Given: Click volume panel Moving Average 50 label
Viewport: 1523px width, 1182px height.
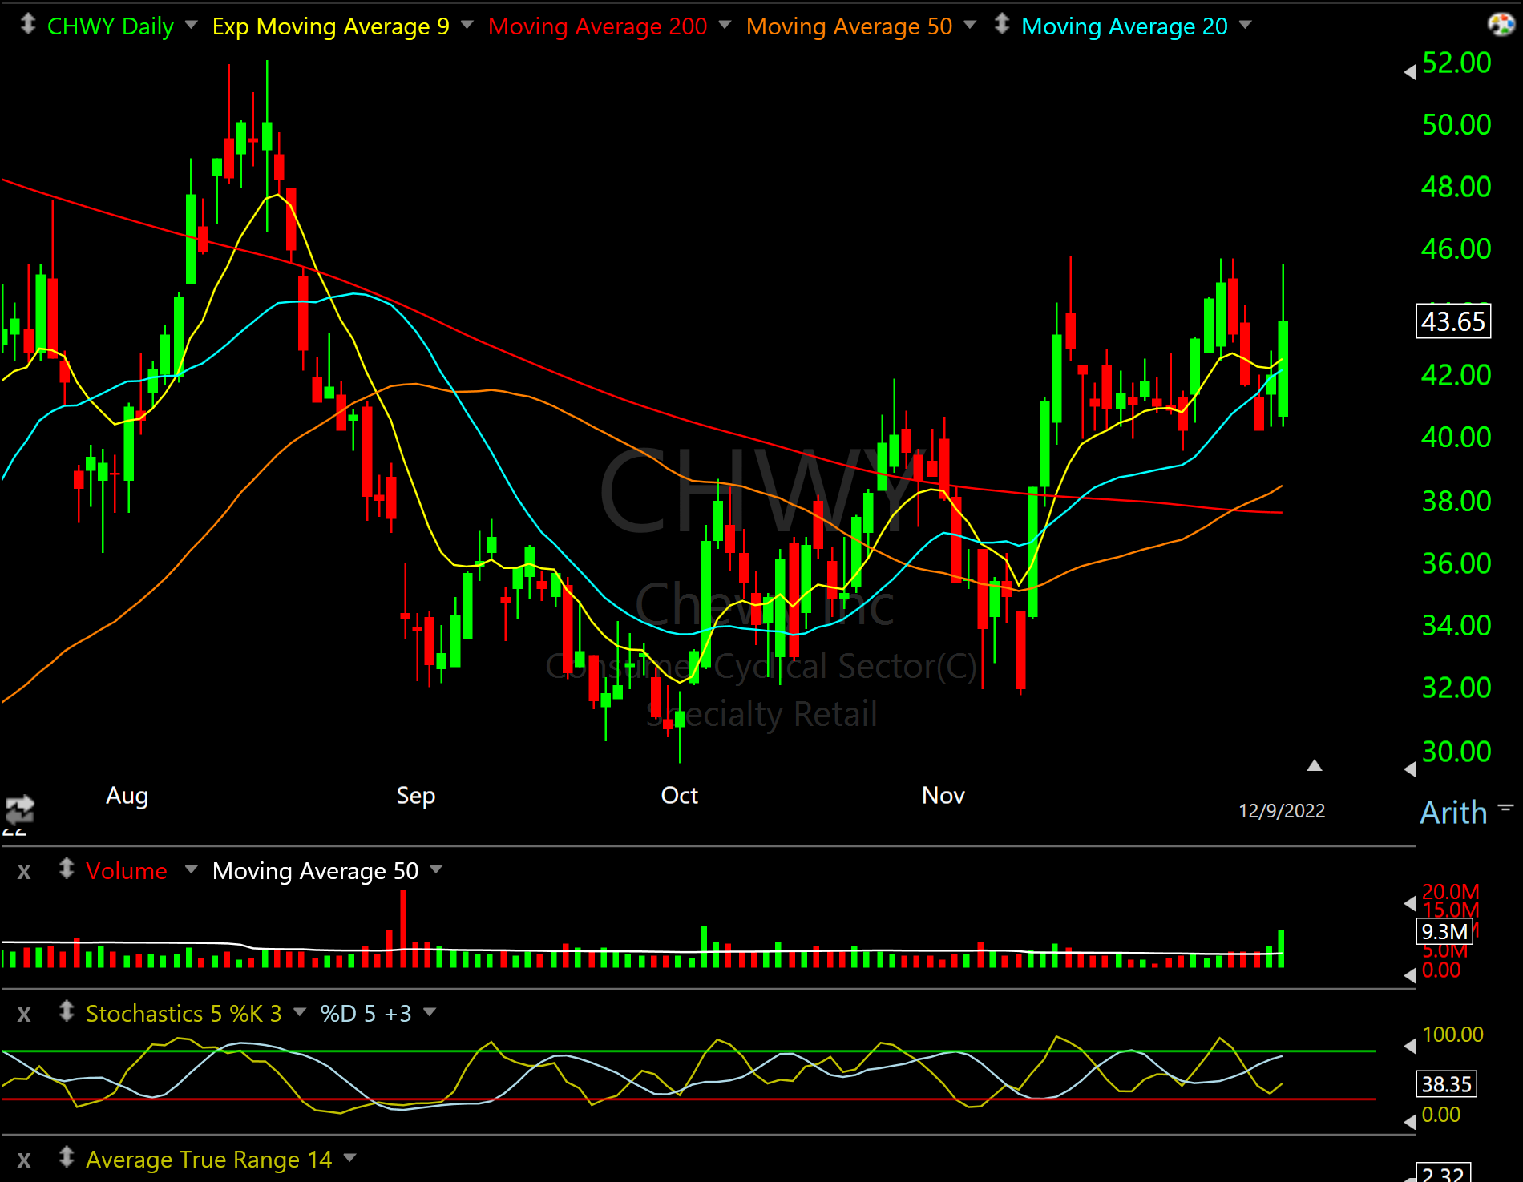Looking at the screenshot, I should pos(315,871).
